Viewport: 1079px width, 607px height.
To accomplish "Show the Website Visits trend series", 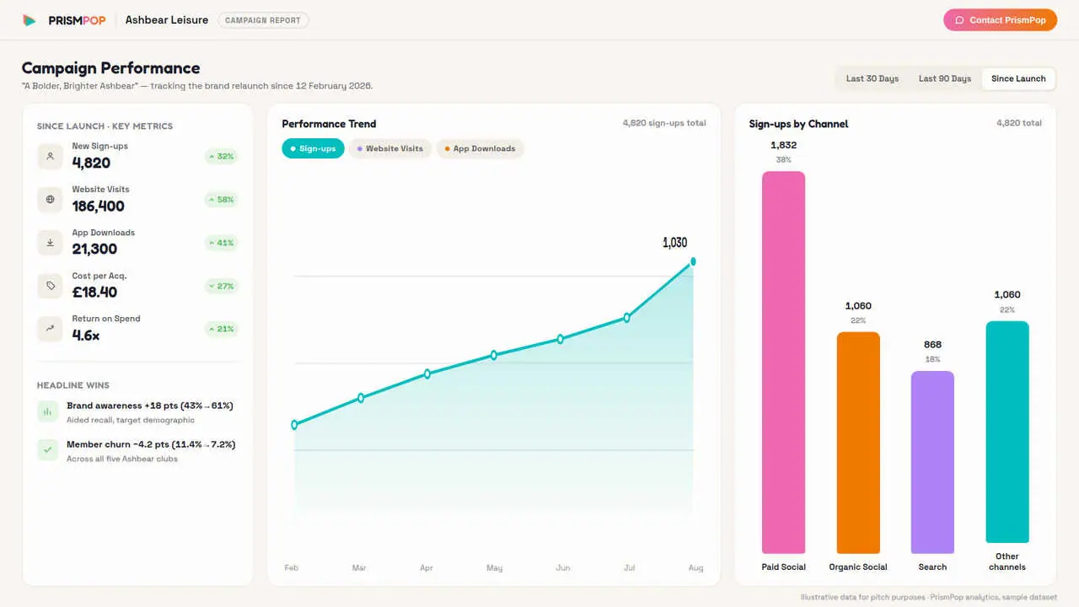I will click(x=390, y=148).
